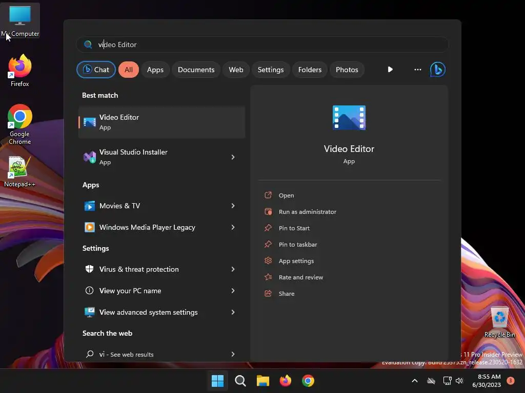
Task: Click the search magnifier icon in search box
Action: click(88, 45)
